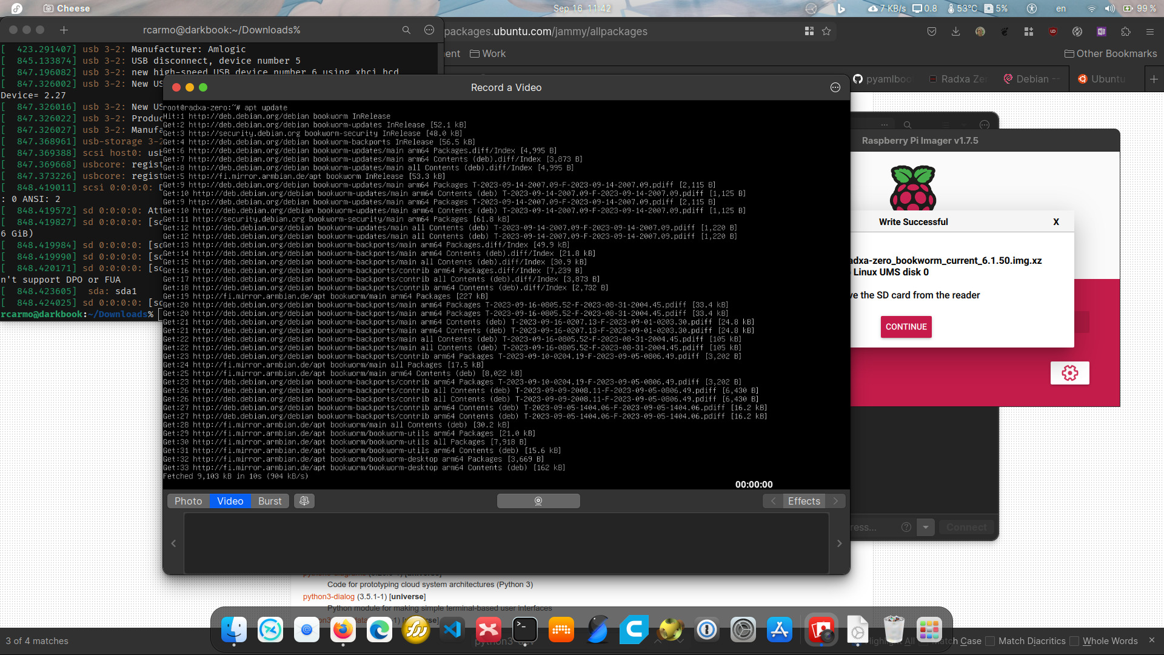Screen dimensions: 1164x655
Task: Open System Settings from the dock
Action: point(743,630)
